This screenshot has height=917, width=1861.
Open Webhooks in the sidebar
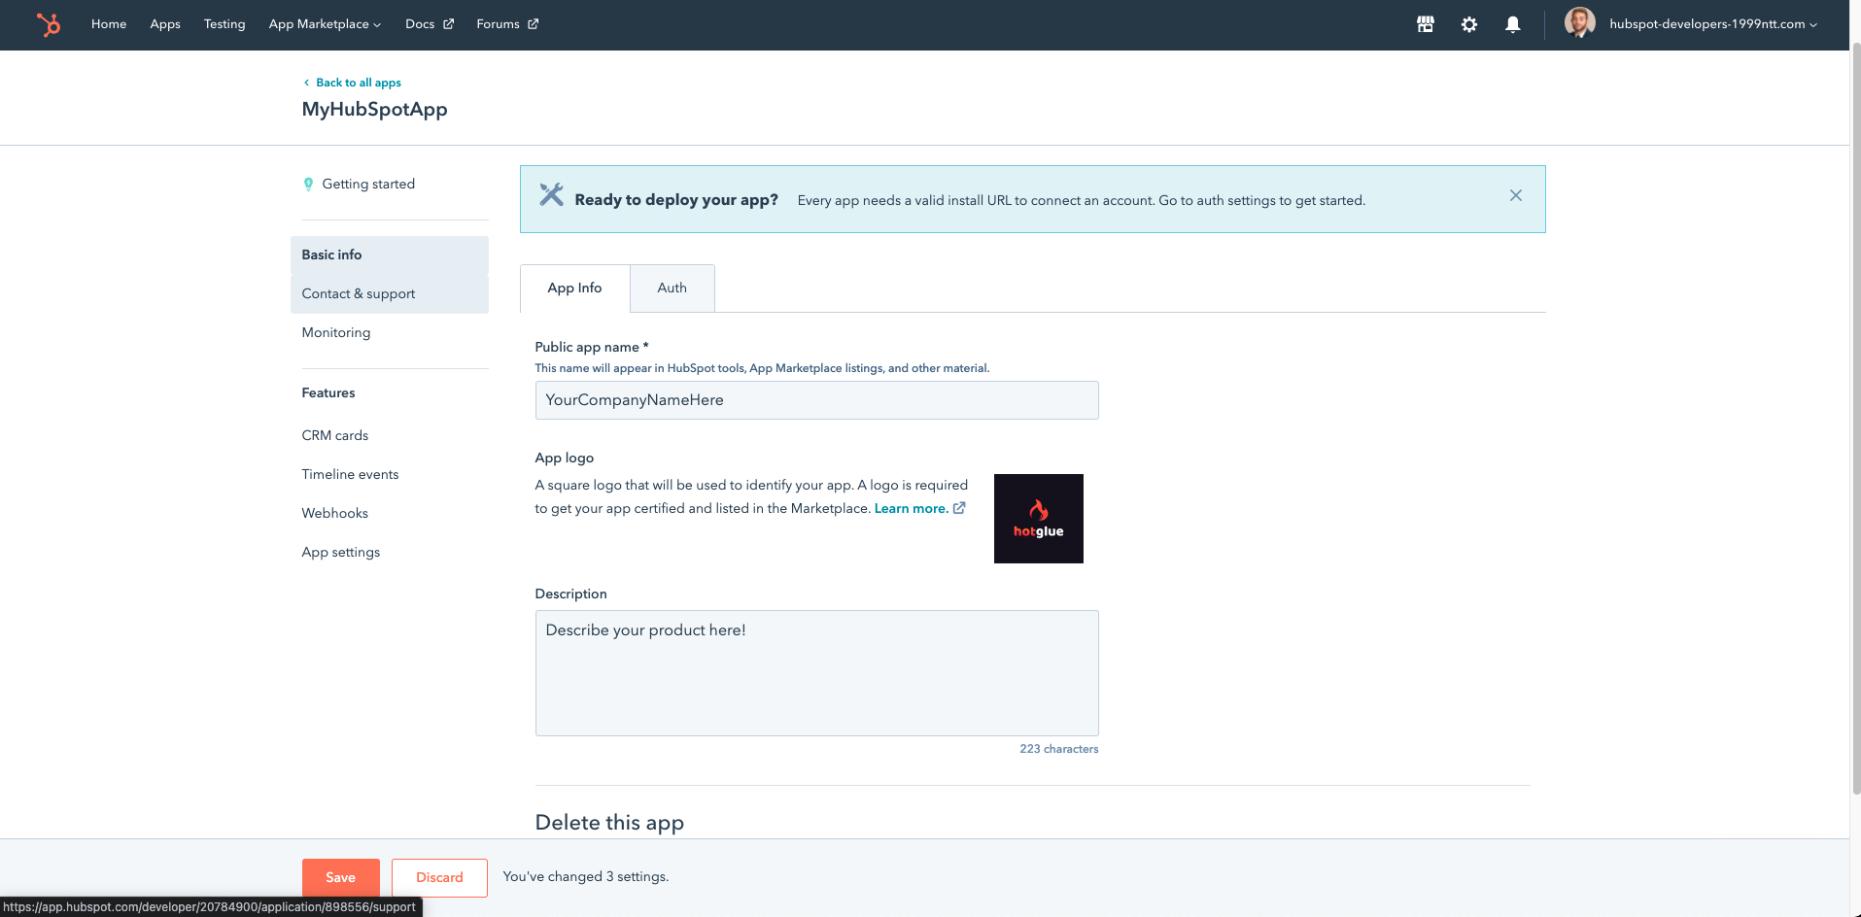pos(335,514)
